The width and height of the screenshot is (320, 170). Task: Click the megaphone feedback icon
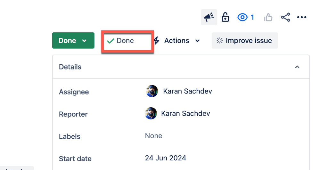(209, 17)
